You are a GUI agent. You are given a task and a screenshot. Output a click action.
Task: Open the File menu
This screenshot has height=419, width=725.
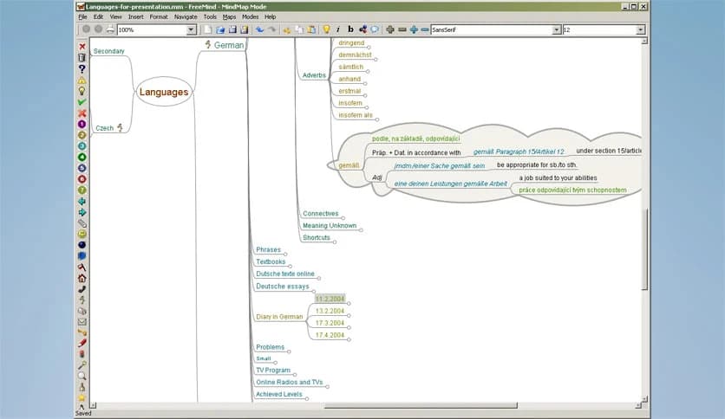tap(82, 16)
